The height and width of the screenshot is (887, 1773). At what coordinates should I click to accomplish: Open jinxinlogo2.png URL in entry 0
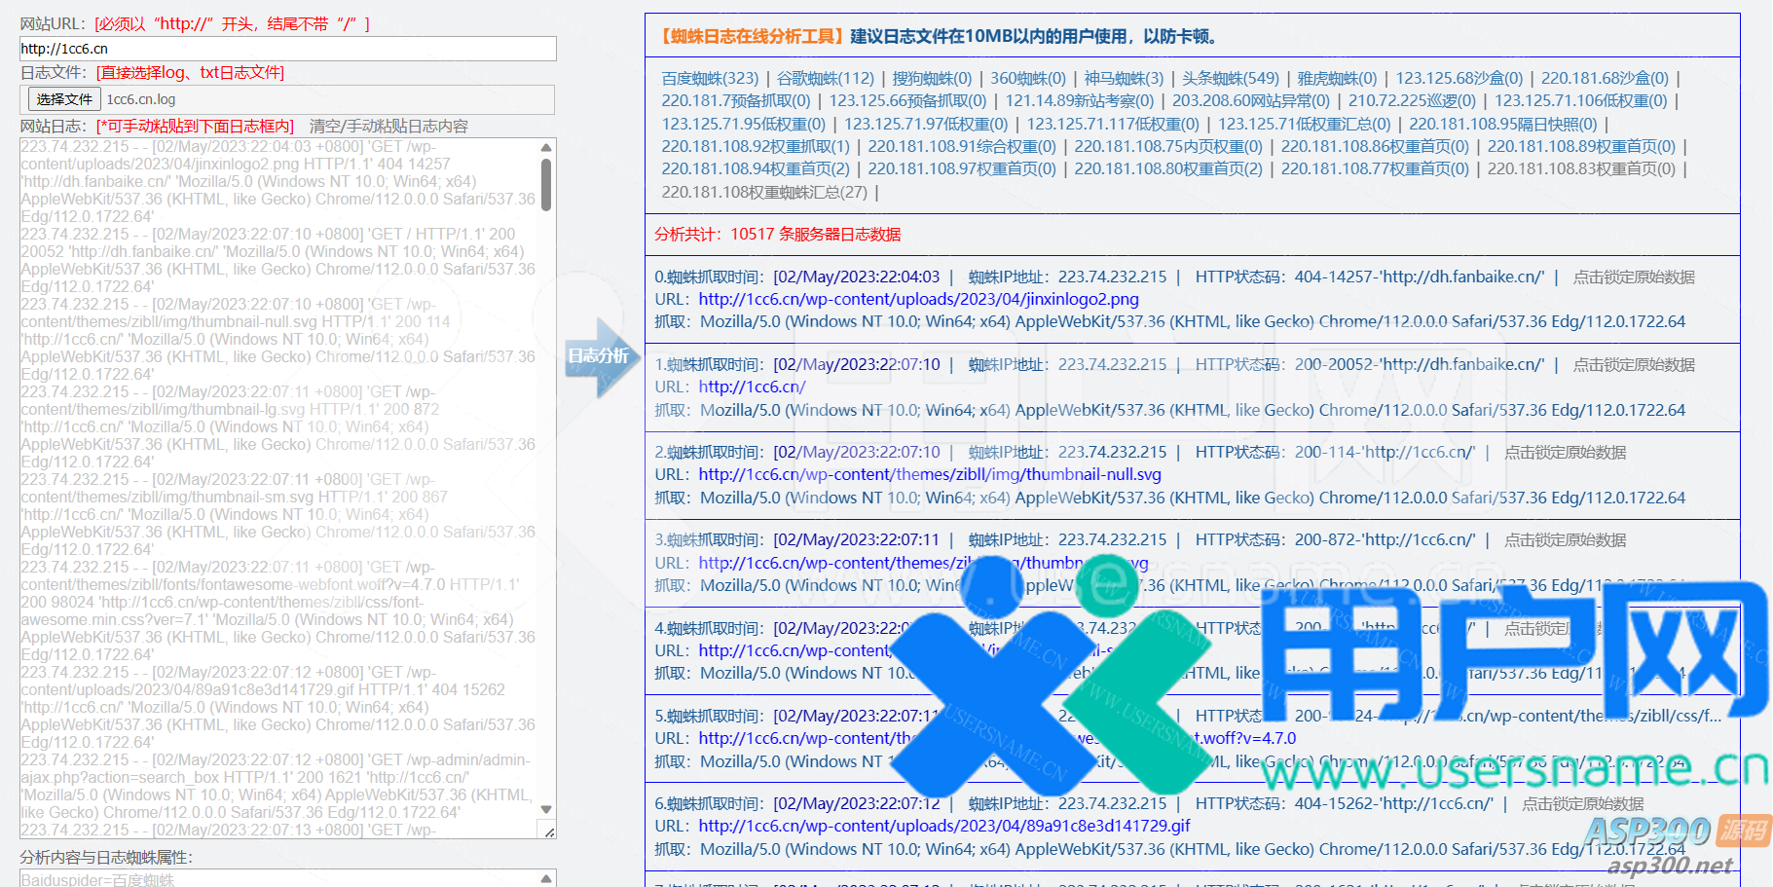pyautogui.click(x=918, y=299)
